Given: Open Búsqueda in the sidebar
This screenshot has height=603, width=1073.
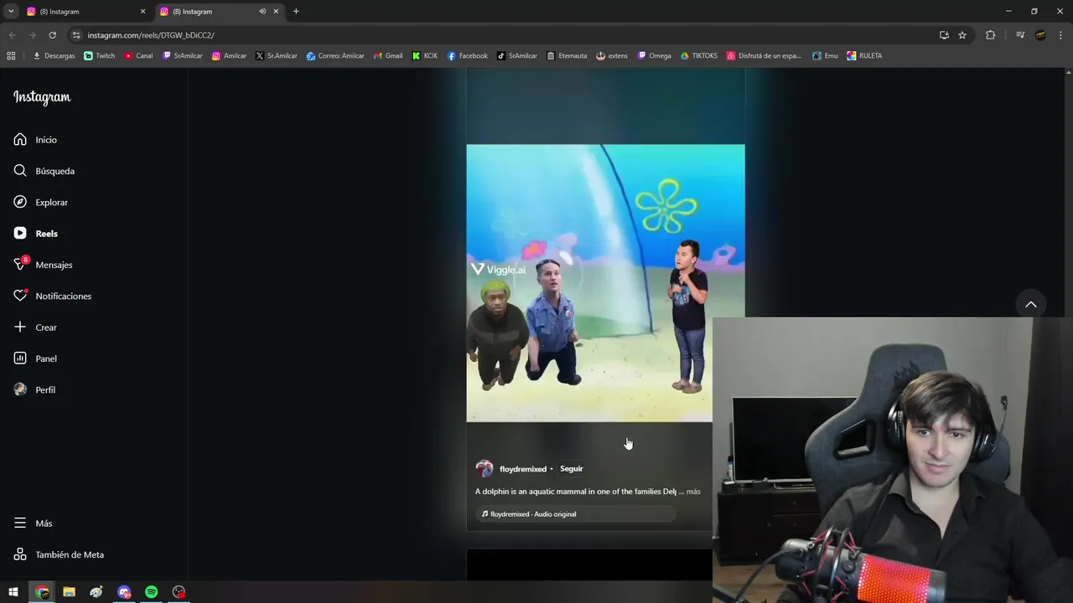Looking at the screenshot, I should pos(44,171).
